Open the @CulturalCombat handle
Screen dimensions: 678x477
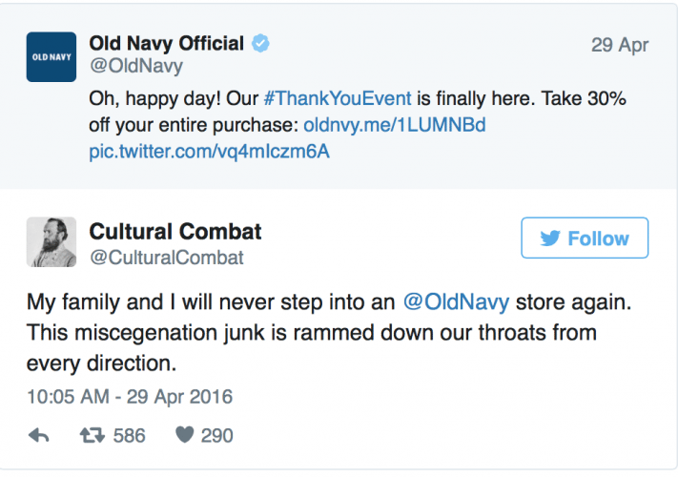click(166, 257)
